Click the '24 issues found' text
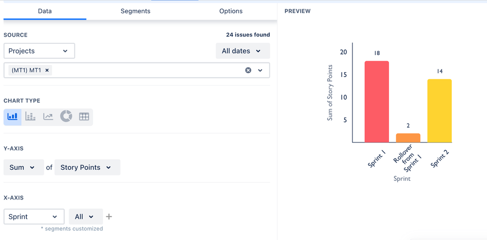 [248, 35]
